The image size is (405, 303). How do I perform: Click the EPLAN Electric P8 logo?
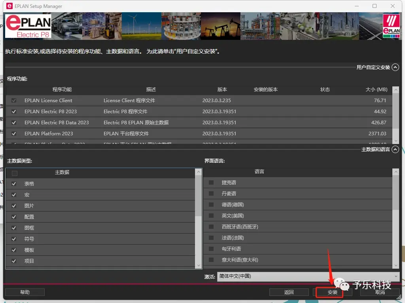(x=28, y=26)
